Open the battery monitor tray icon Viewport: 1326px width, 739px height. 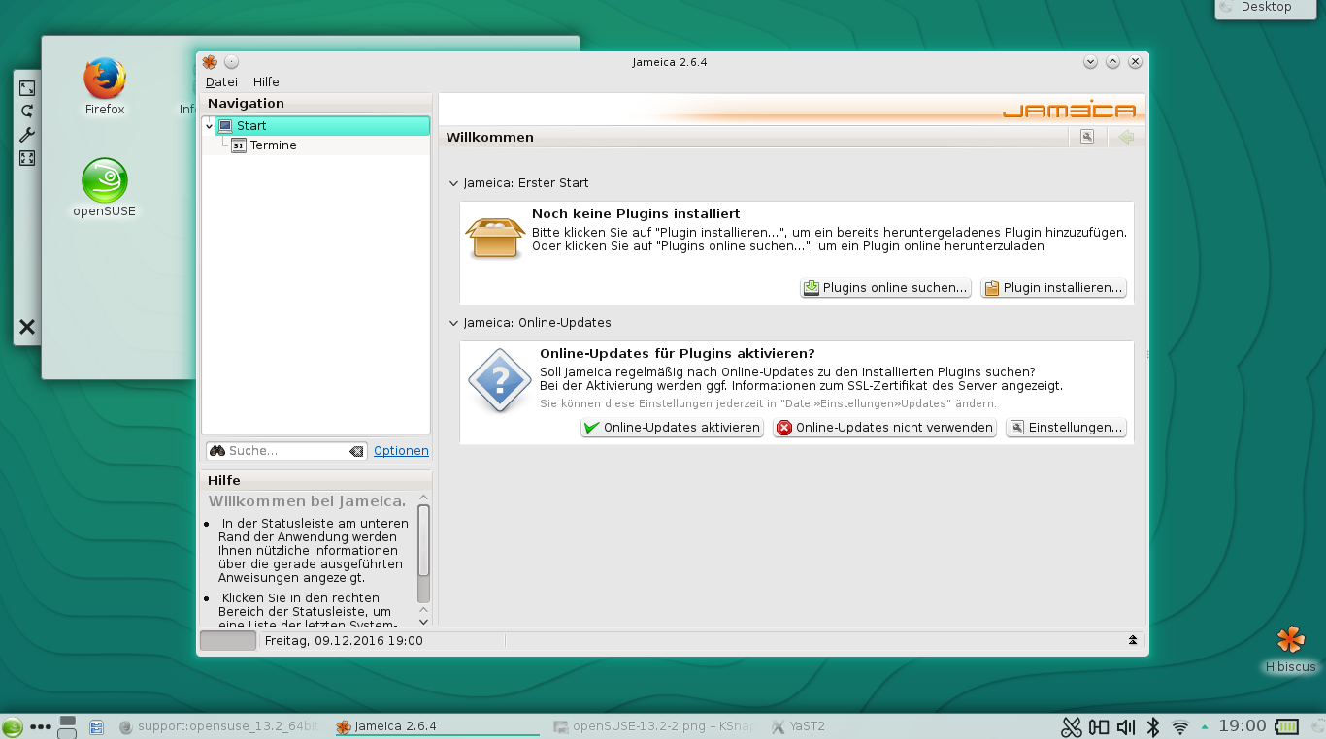point(1286,726)
